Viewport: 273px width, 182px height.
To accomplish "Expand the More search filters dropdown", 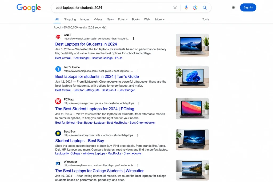I will [160, 19].
